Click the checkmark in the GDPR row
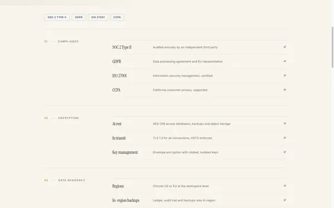The image size is (334, 208). coord(285,61)
